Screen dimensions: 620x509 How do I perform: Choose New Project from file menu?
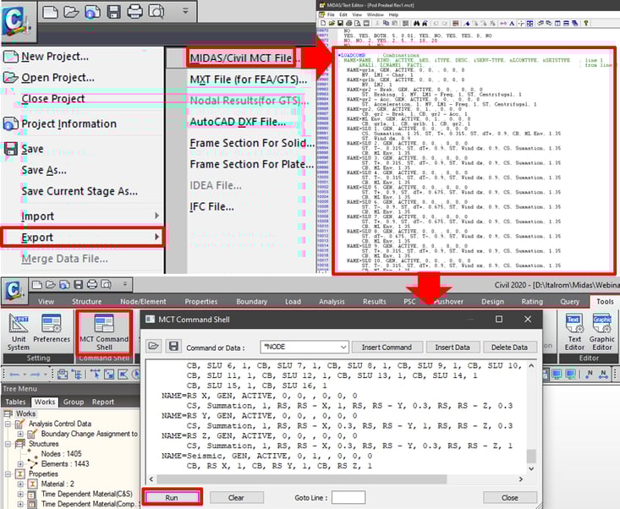[55, 57]
